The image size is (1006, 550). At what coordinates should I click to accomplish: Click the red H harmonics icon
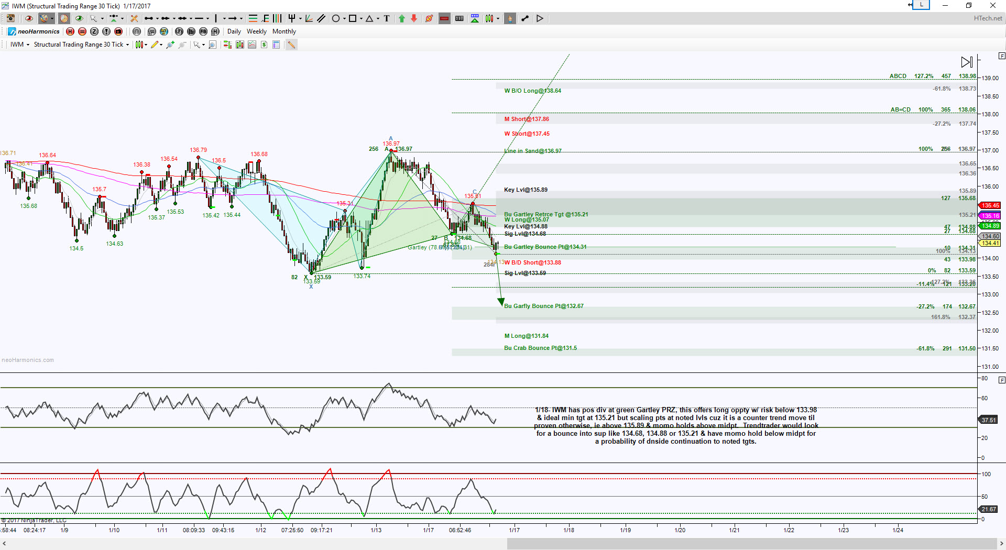70,31
